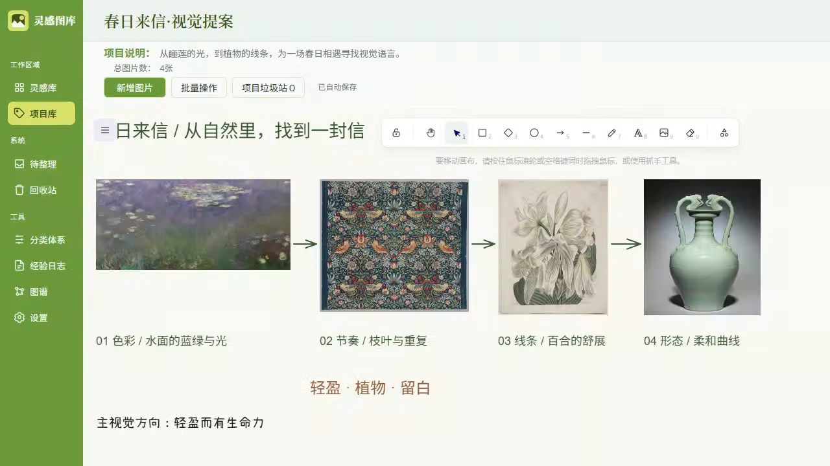Select the insert image tool
This screenshot has height=466, width=830.
664,133
